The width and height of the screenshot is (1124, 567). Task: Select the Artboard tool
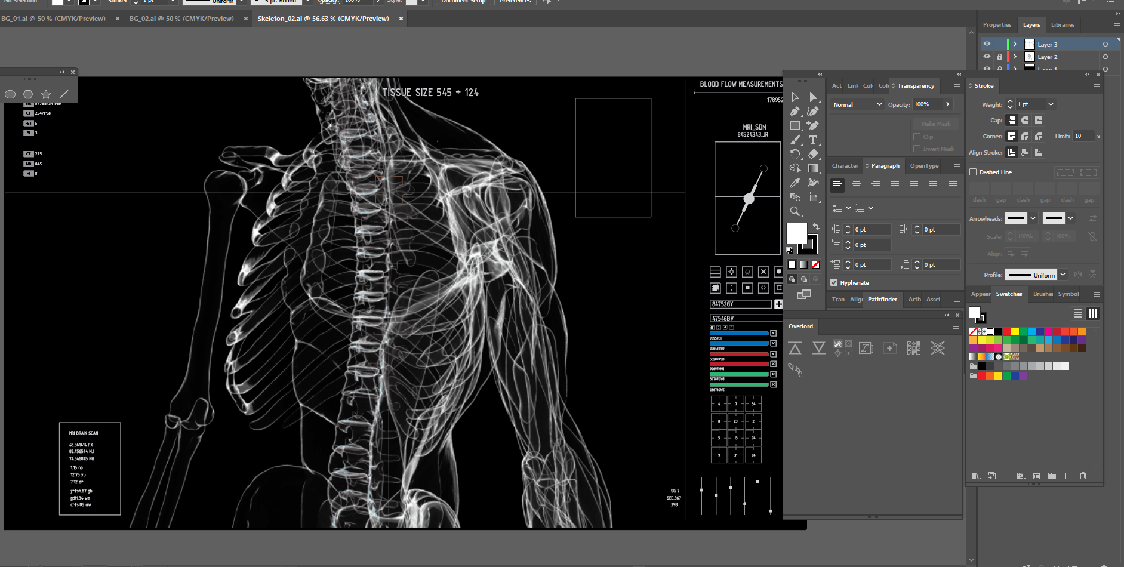813,197
